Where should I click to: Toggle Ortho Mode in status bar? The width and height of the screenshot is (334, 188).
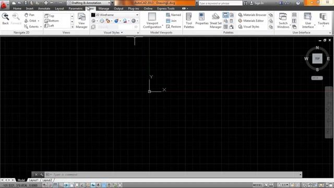click(61, 185)
